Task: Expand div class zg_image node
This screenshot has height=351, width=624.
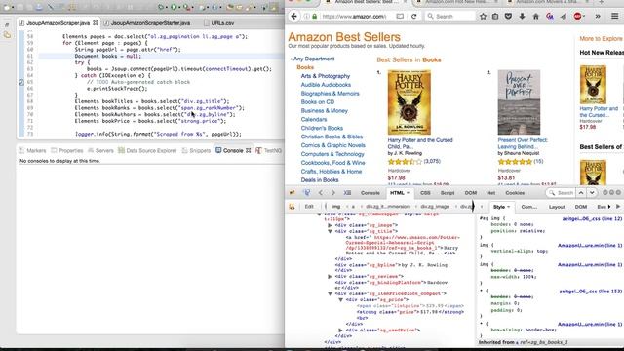Action: (330, 225)
